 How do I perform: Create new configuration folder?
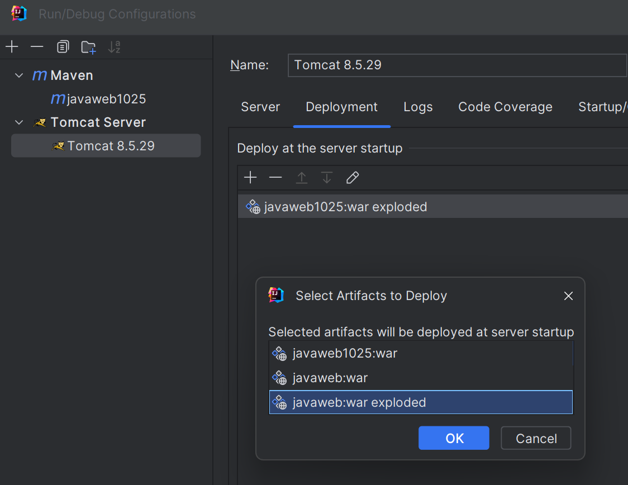point(88,47)
